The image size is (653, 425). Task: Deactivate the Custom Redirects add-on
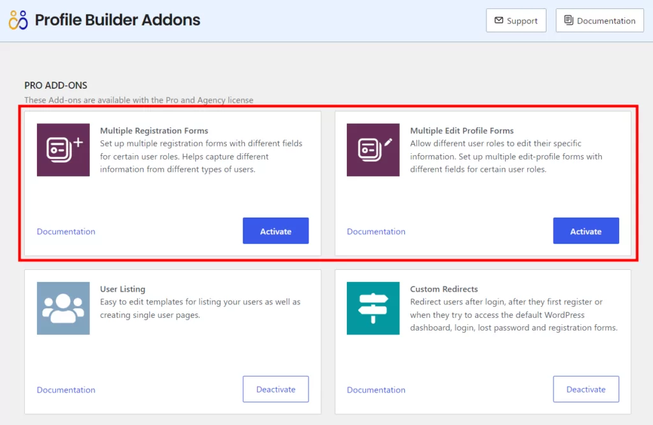click(586, 389)
